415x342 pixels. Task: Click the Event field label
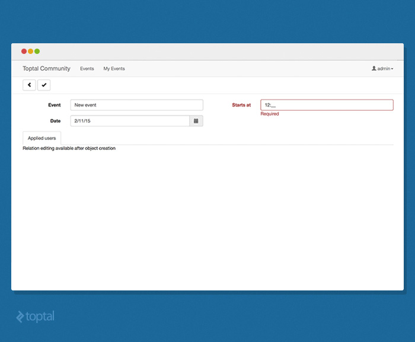[54, 105]
